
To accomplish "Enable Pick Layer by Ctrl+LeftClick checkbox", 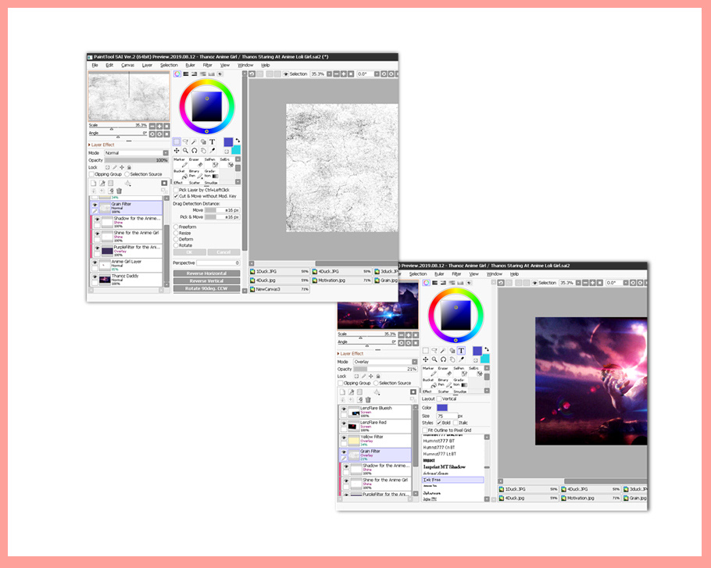I will 176,190.
